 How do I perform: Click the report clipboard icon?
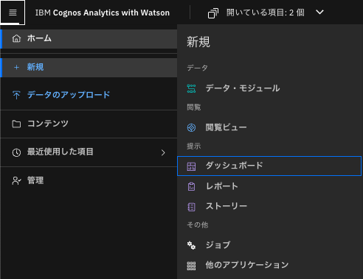tap(191, 186)
